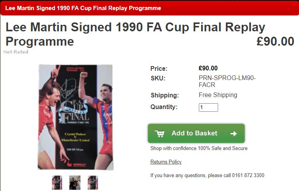Click the arrow icon on Add to Basket button

click(233, 133)
